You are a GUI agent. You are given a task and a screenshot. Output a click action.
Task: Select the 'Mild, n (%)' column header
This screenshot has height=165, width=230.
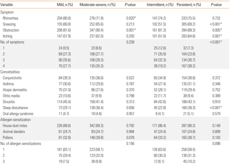pos(65,5)
